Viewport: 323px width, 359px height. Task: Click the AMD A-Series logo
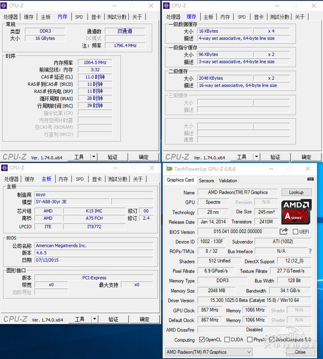click(297, 212)
